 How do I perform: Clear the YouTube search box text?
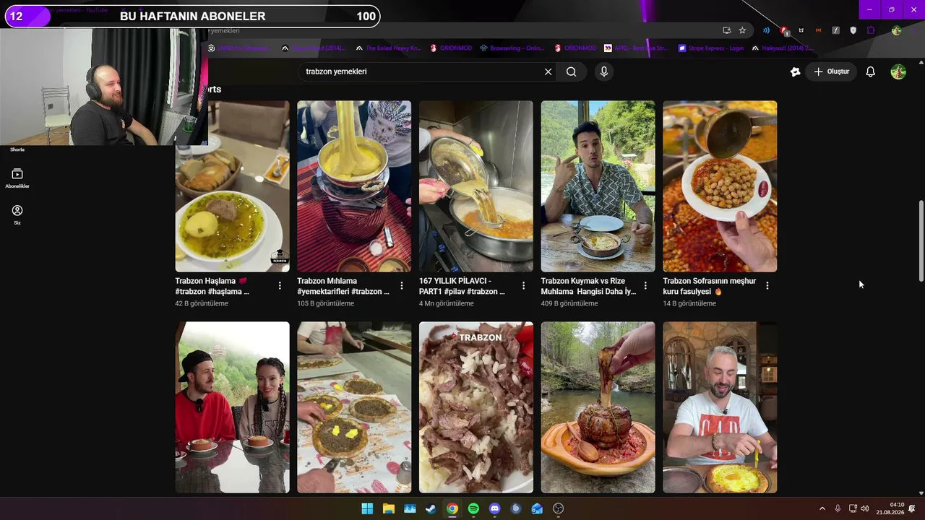(548, 71)
